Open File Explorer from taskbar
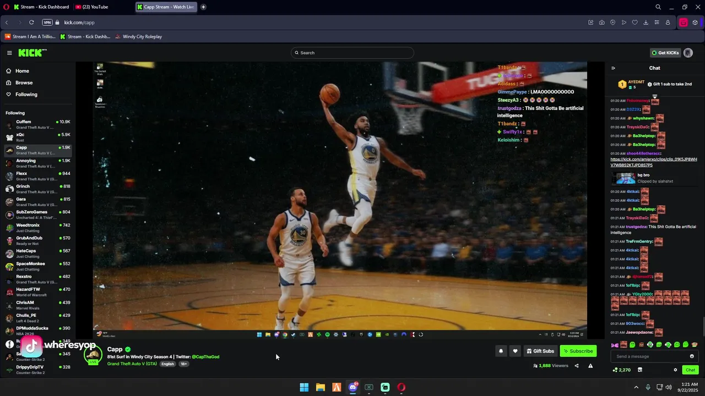This screenshot has height=396, width=705. click(320, 387)
